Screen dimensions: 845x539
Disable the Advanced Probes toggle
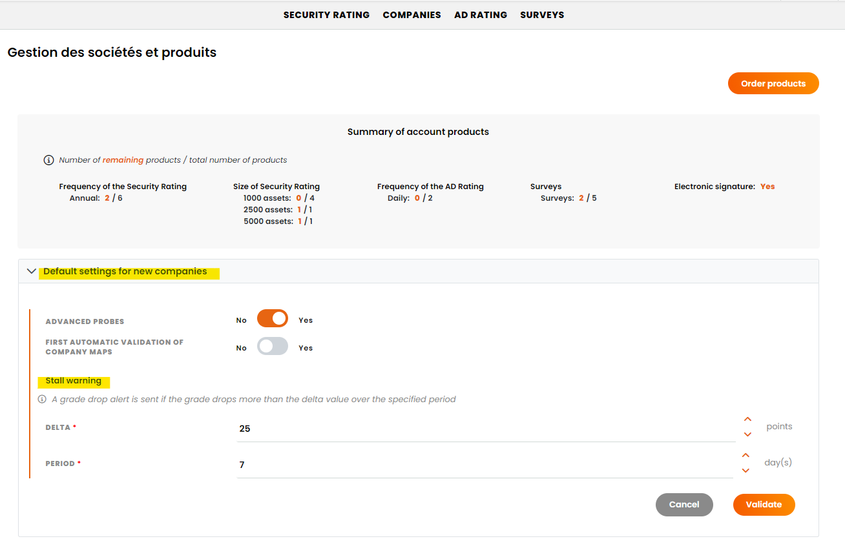tap(272, 319)
